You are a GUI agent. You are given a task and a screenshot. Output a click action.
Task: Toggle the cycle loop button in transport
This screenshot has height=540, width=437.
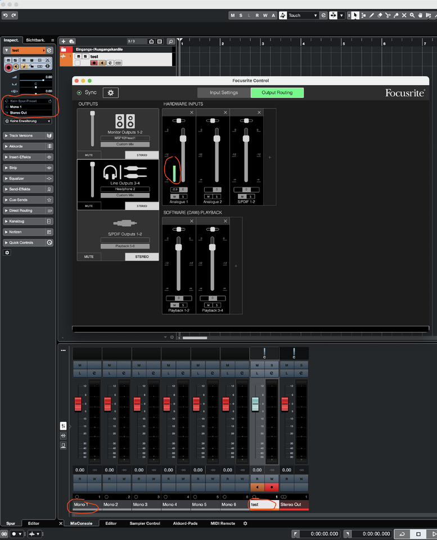402,534
